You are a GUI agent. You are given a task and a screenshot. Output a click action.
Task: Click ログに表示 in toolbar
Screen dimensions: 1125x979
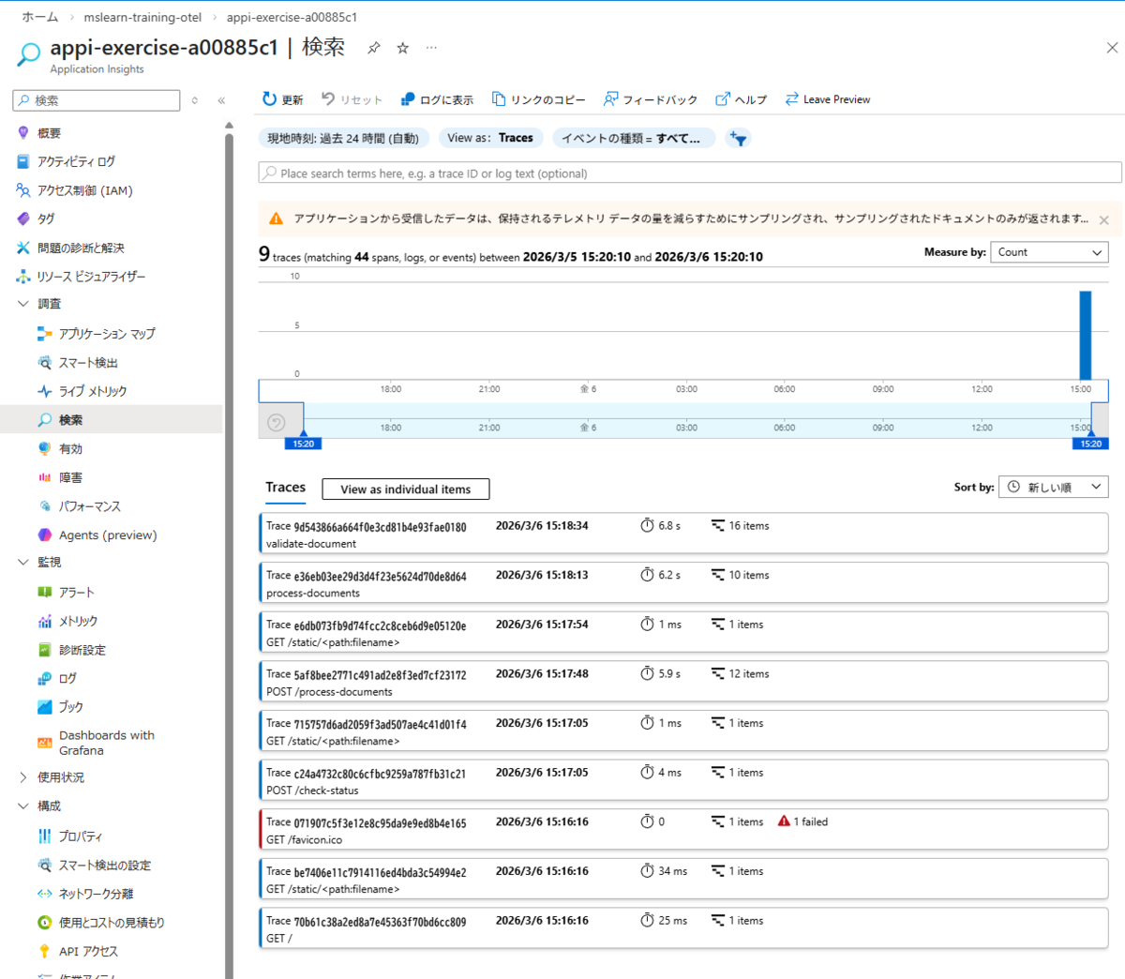[x=437, y=99]
